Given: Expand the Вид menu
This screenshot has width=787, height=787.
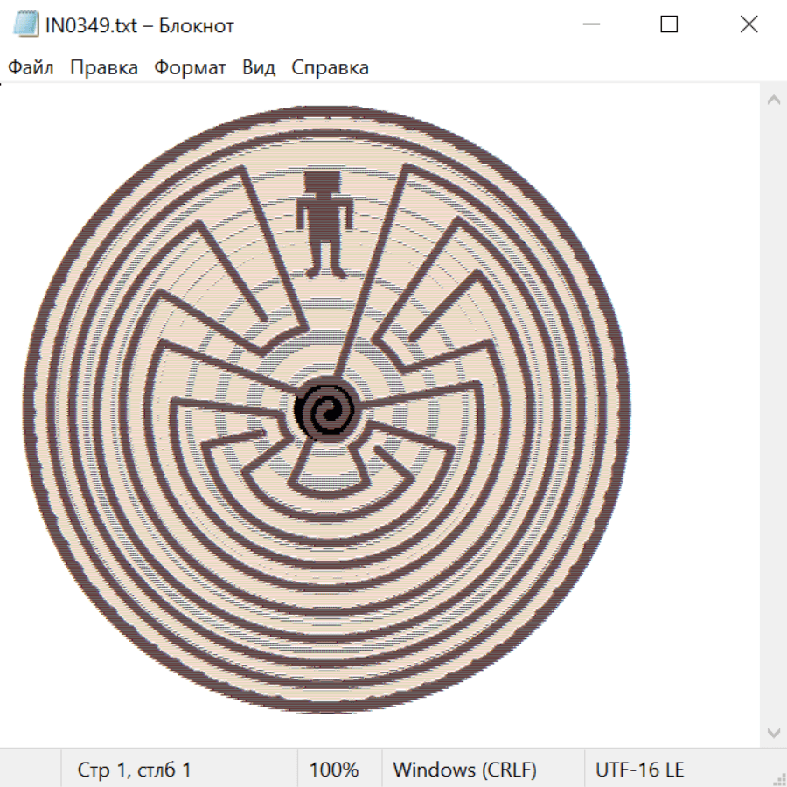Looking at the screenshot, I should pos(258,68).
